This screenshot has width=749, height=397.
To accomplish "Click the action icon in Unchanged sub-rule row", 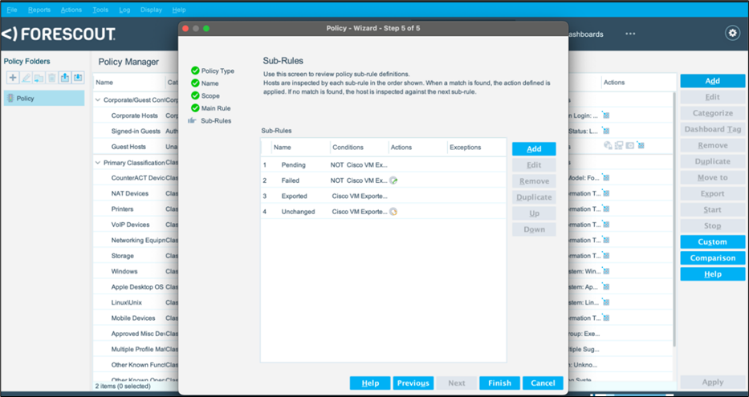I will pos(393,212).
